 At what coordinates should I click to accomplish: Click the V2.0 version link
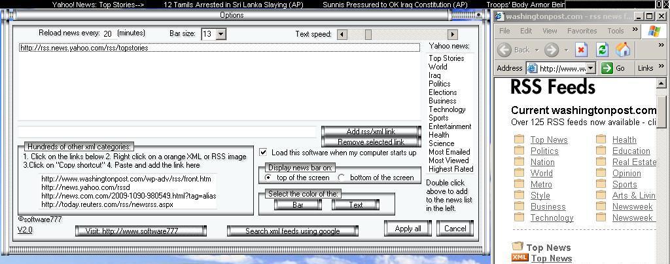[25, 230]
